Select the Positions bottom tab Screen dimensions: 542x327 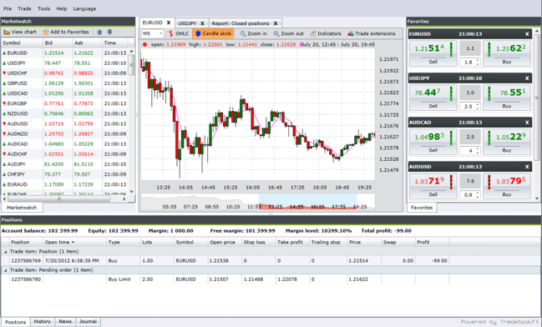pos(15,322)
